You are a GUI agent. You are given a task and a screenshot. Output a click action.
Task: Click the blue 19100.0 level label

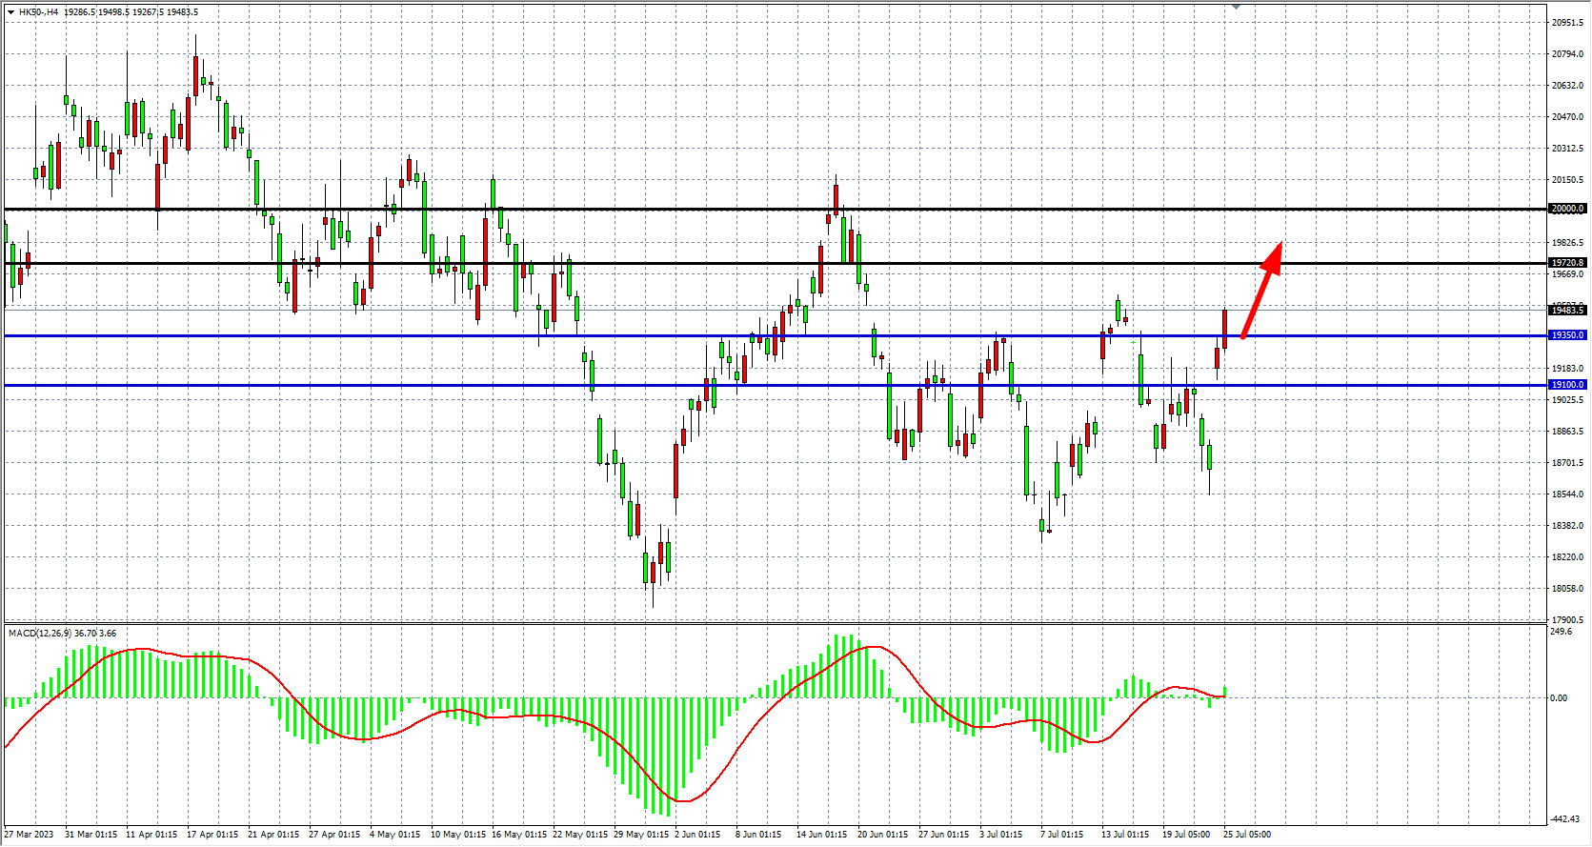click(1567, 385)
